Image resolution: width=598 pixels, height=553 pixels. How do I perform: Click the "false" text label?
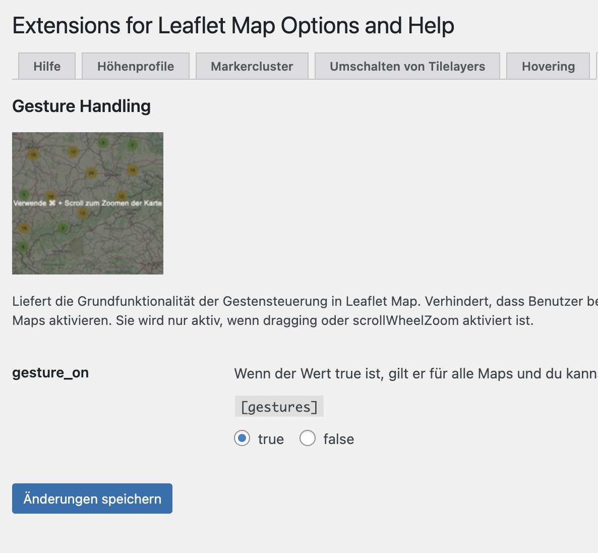(339, 439)
